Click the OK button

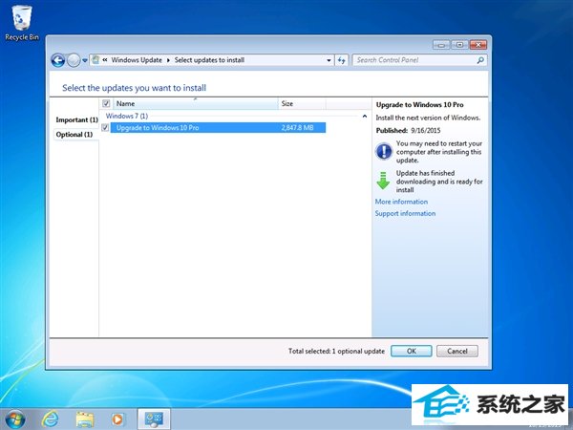[x=412, y=351]
